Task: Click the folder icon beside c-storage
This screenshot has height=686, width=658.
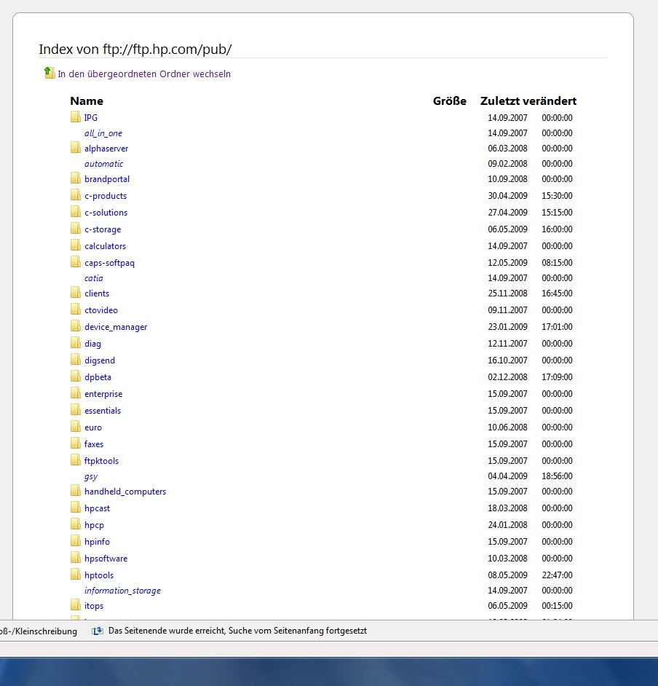Action: tap(76, 229)
